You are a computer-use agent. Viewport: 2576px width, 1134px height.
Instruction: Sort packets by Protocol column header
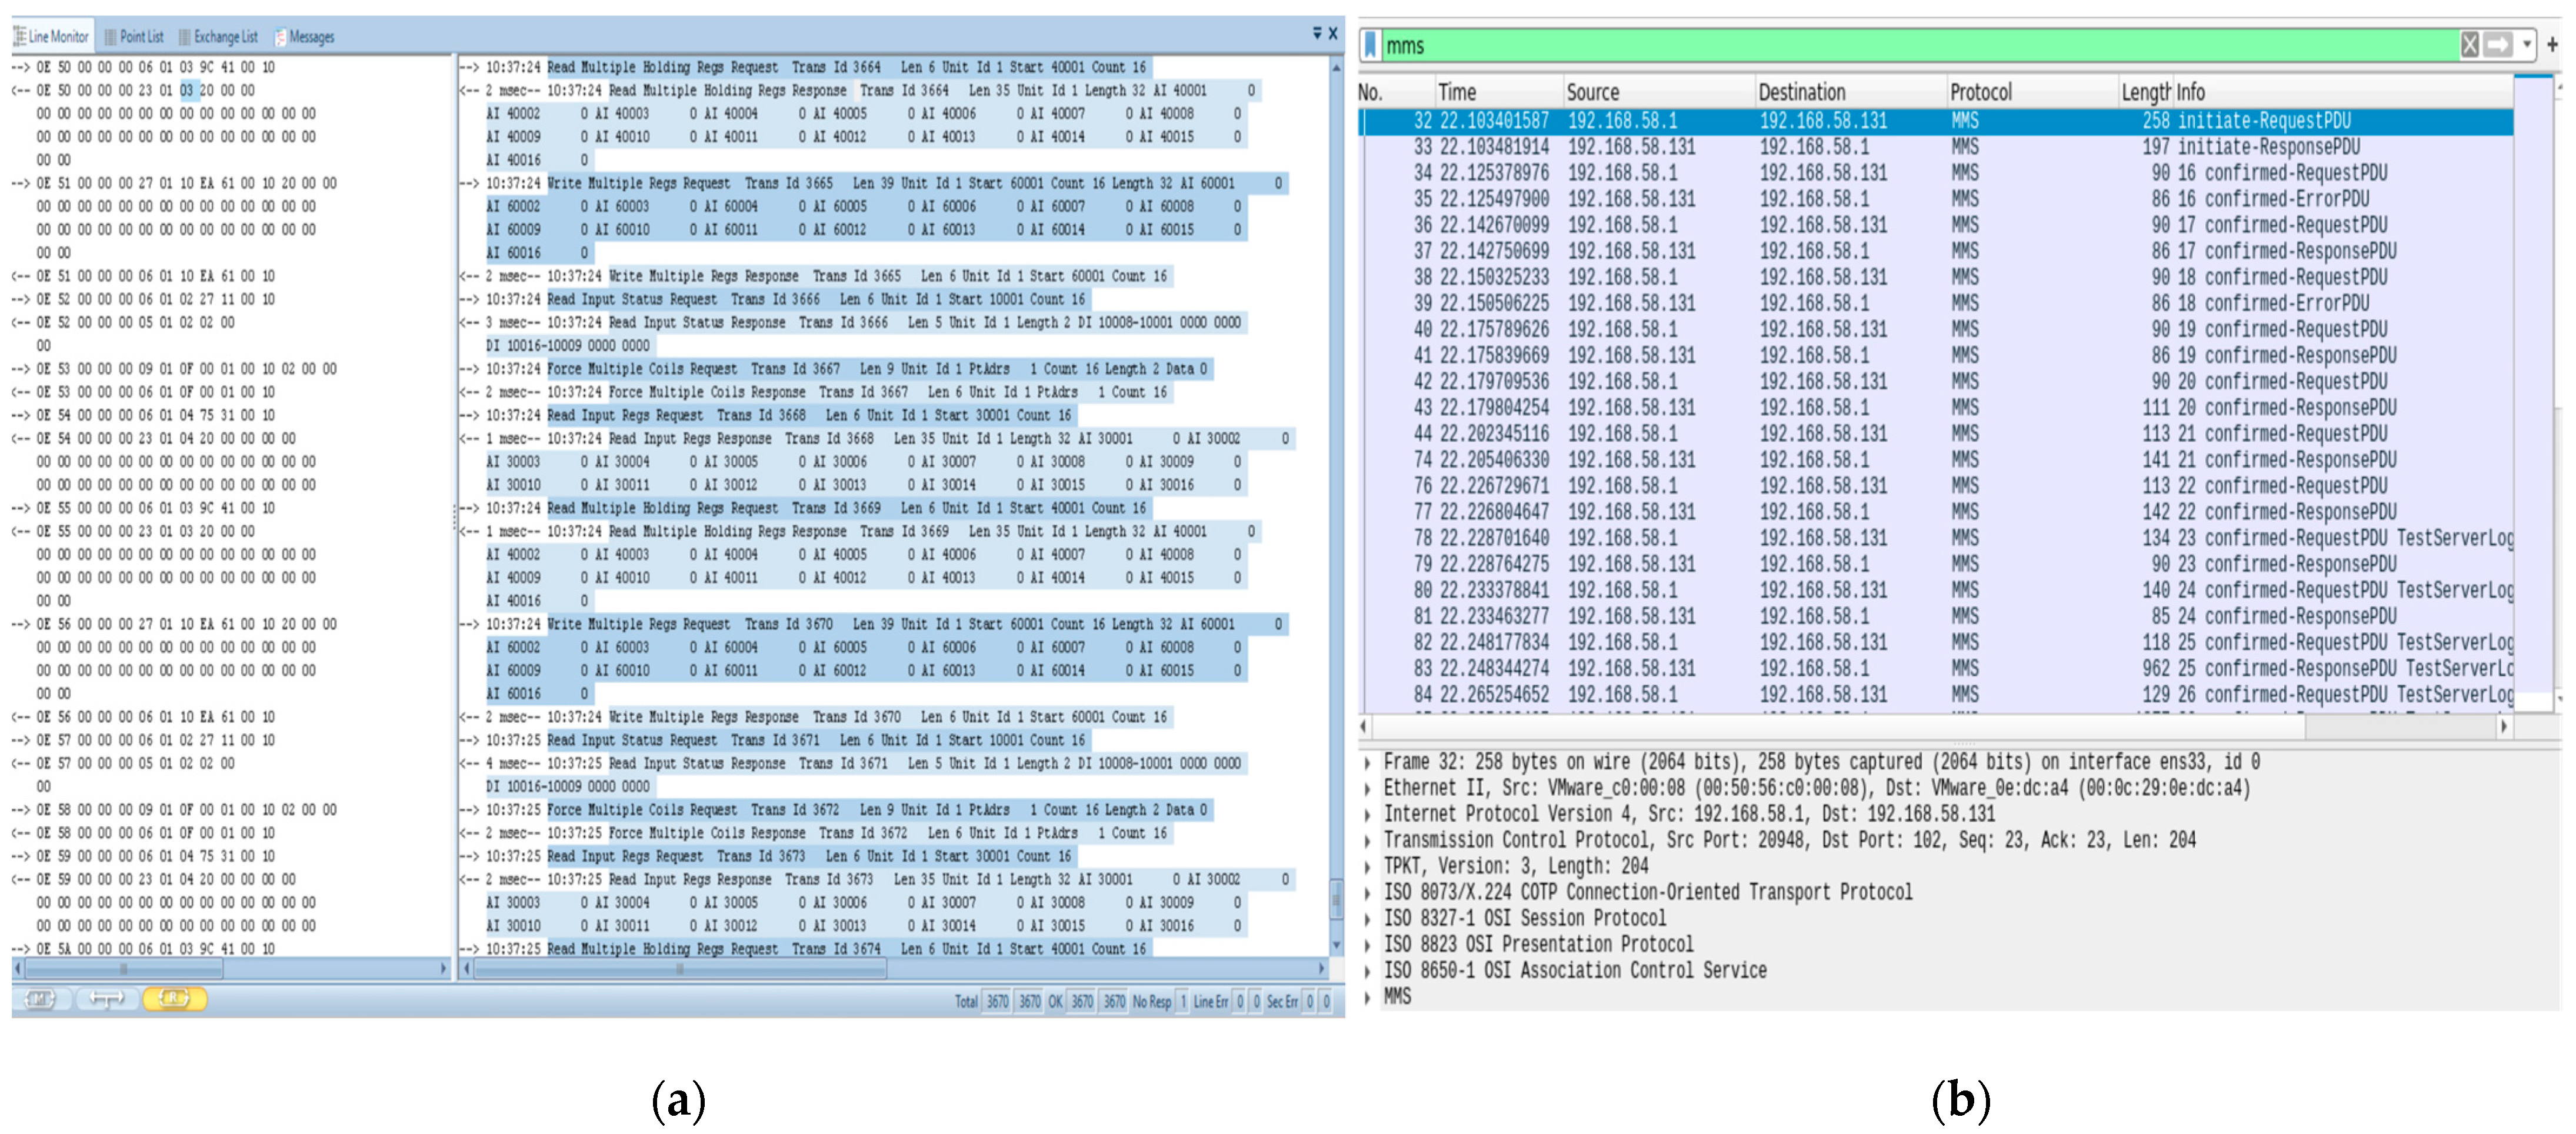coord(1980,92)
